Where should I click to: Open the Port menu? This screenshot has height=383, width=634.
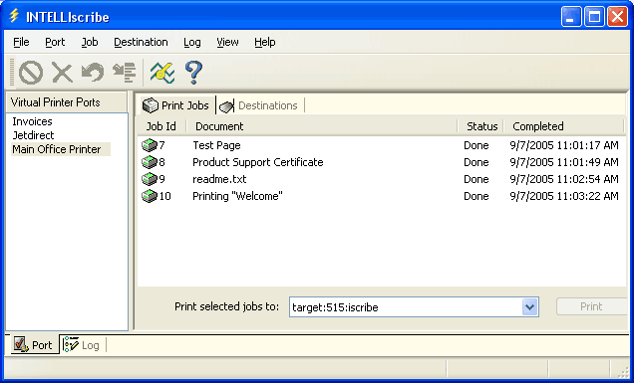(55, 42)
